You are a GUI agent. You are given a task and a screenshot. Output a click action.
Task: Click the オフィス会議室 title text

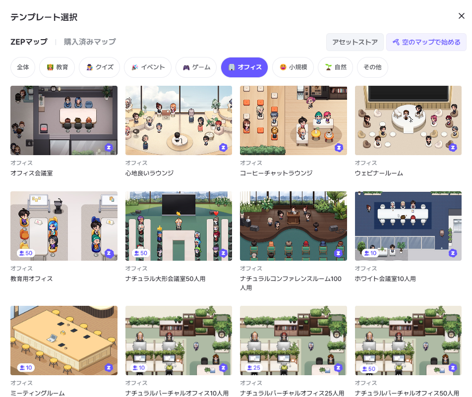(x=32, y=173)
